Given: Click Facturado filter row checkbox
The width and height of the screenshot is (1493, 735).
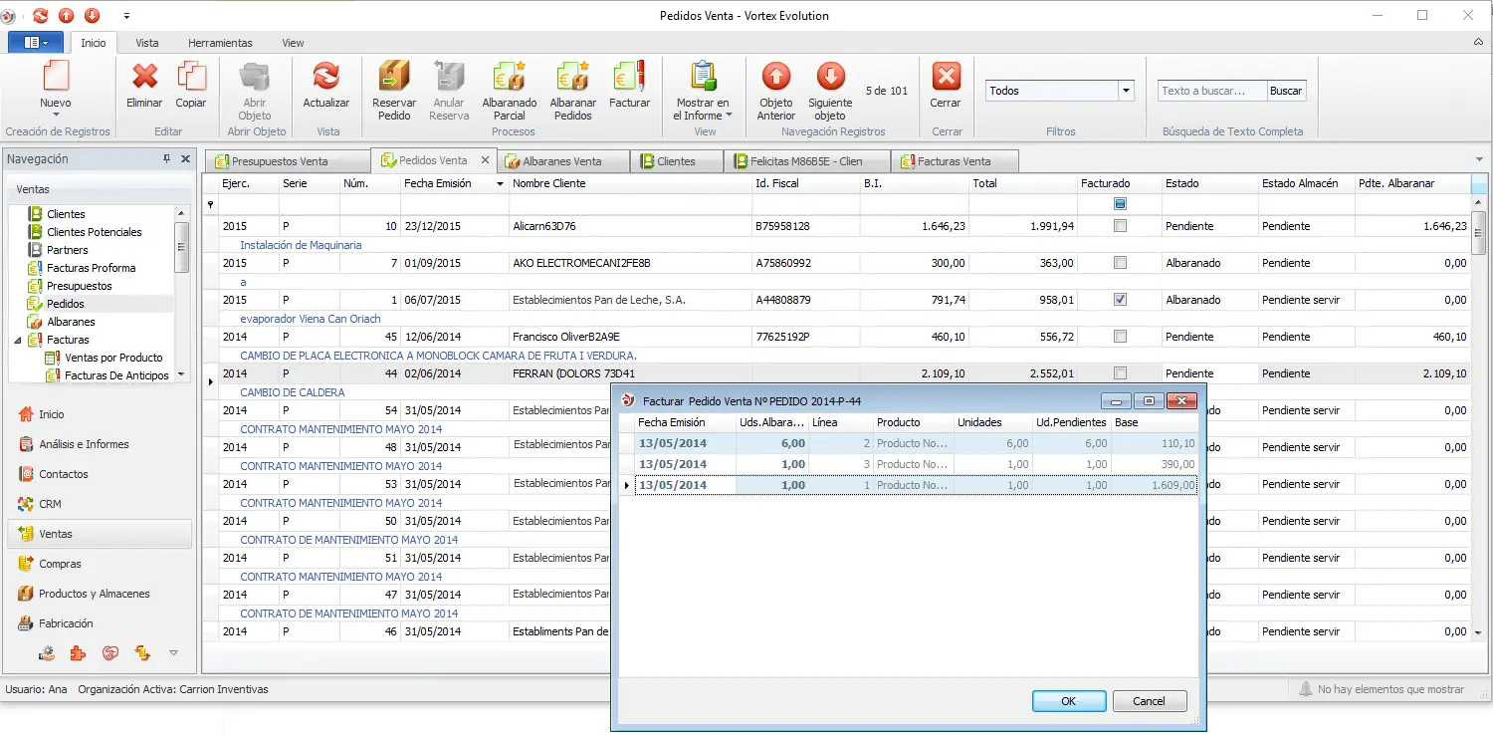Looking at the screenshot, I should click(x=1120, y=204).
